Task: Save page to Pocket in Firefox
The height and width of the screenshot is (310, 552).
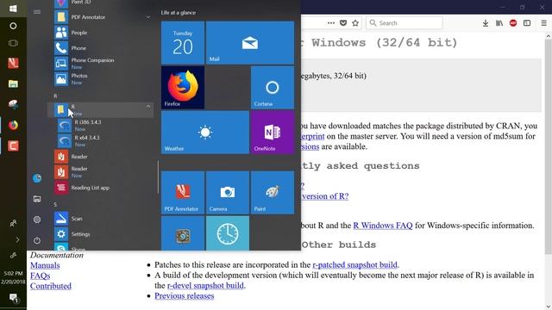Action: [x=343, y=23]
